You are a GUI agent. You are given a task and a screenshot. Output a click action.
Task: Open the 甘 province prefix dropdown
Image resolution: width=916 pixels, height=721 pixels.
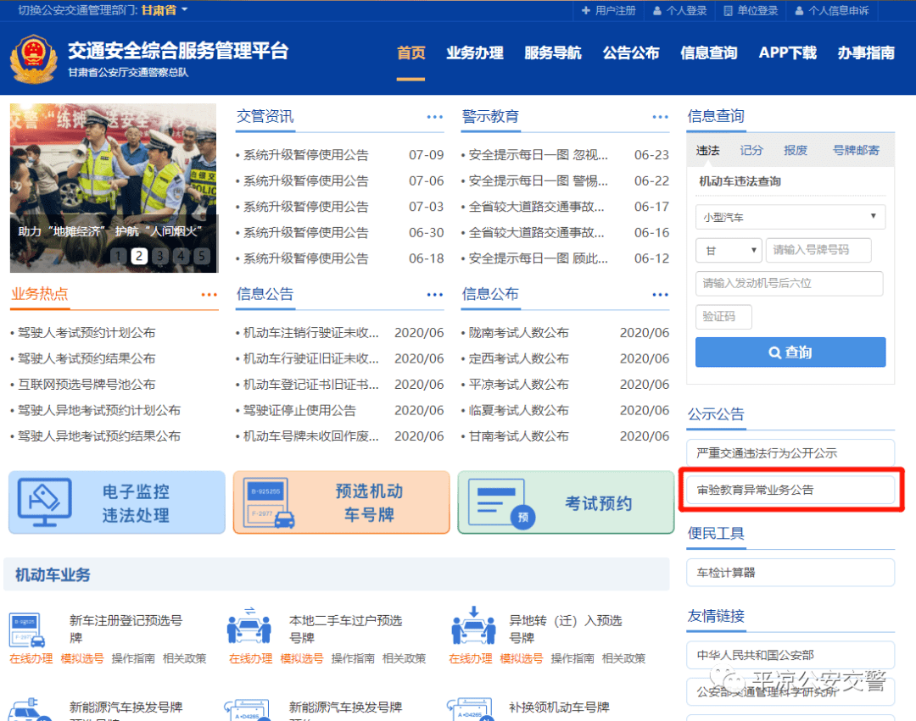pos(729,250)
